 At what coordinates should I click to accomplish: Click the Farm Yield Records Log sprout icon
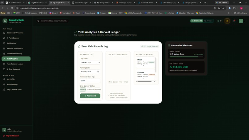point(79,47)
